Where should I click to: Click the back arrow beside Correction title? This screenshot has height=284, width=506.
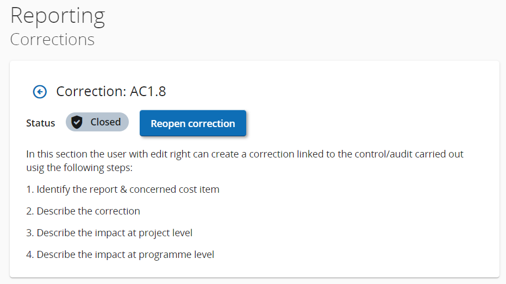point(40,92)
